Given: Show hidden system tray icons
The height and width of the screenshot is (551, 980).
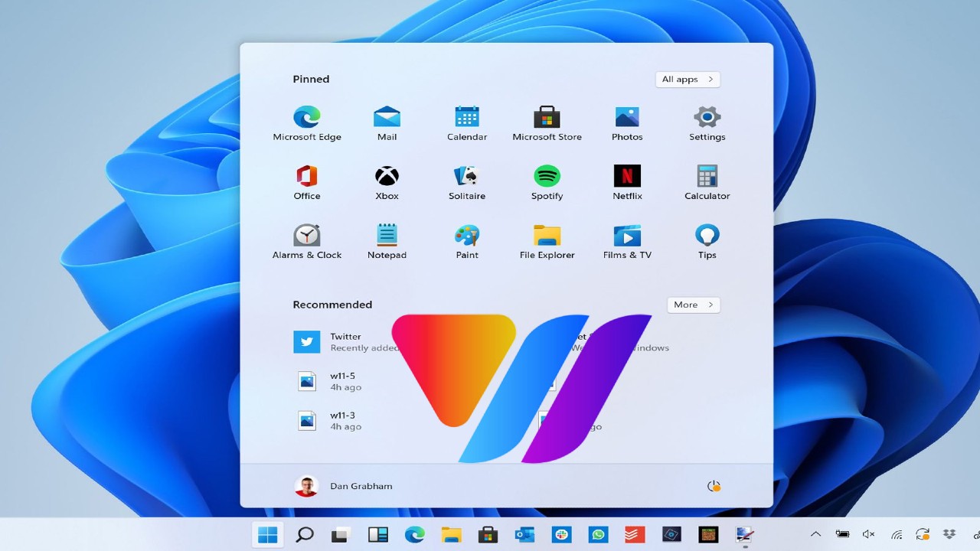Looking at the screenshot, I should [815, 534].
